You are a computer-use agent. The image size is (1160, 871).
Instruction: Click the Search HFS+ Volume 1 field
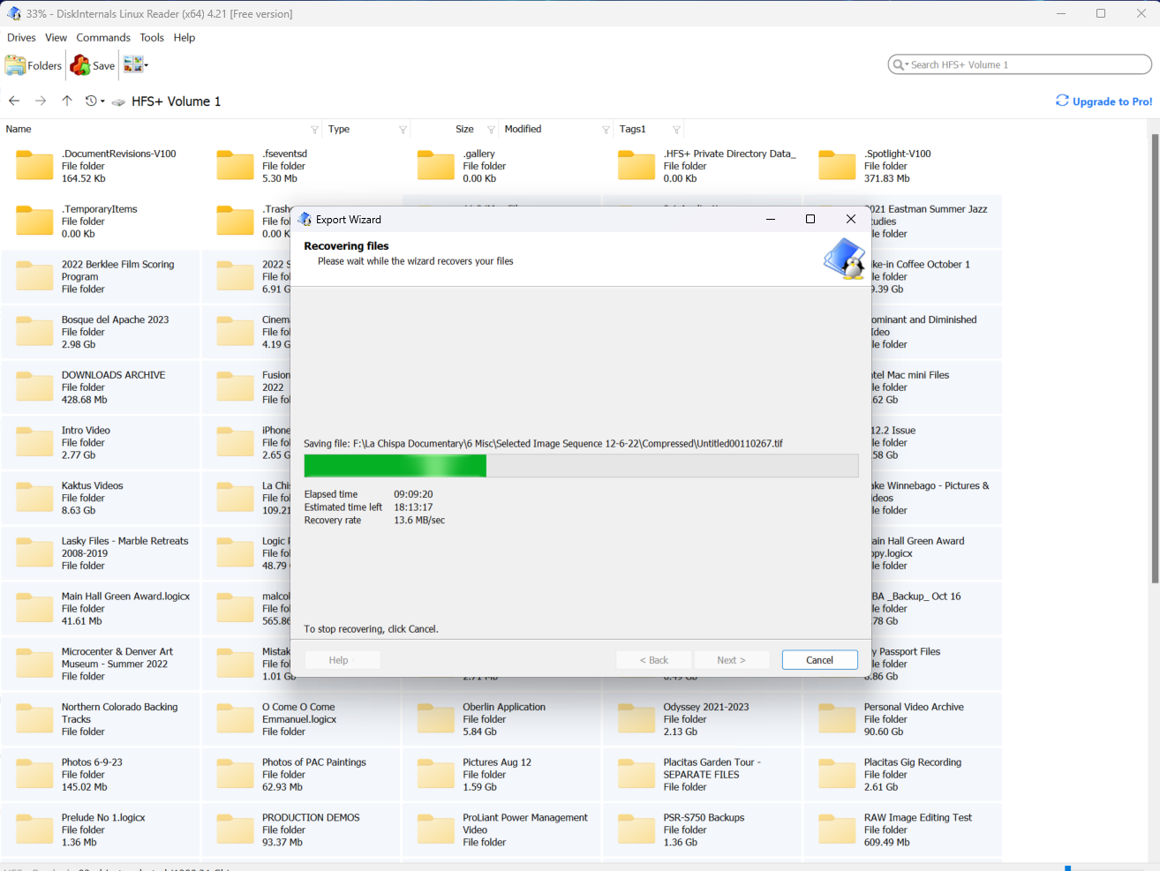point(1020,64)
